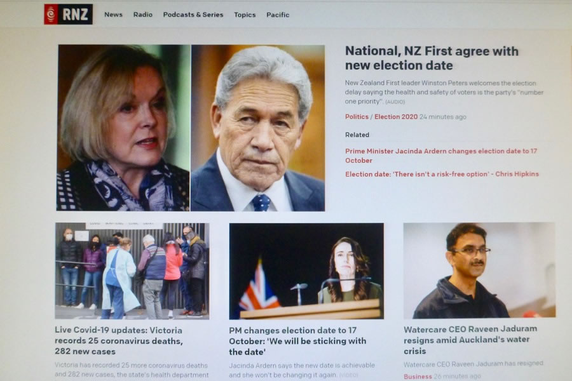Open 'PM changes election date to 17 October' headline
This screenshot has height=381, width=572.
pyautogui.click(x=297, y=341)
